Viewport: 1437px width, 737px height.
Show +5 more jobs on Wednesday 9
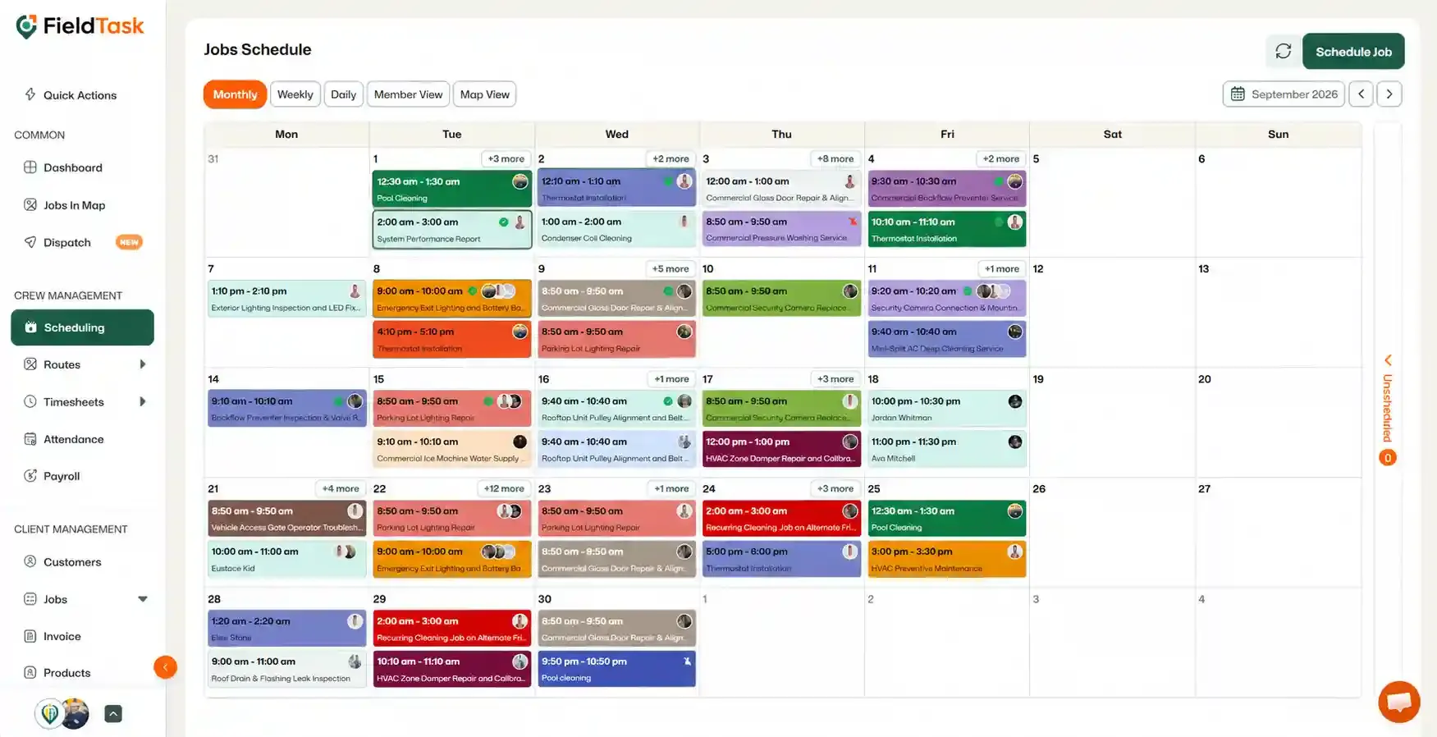(670, 268)
